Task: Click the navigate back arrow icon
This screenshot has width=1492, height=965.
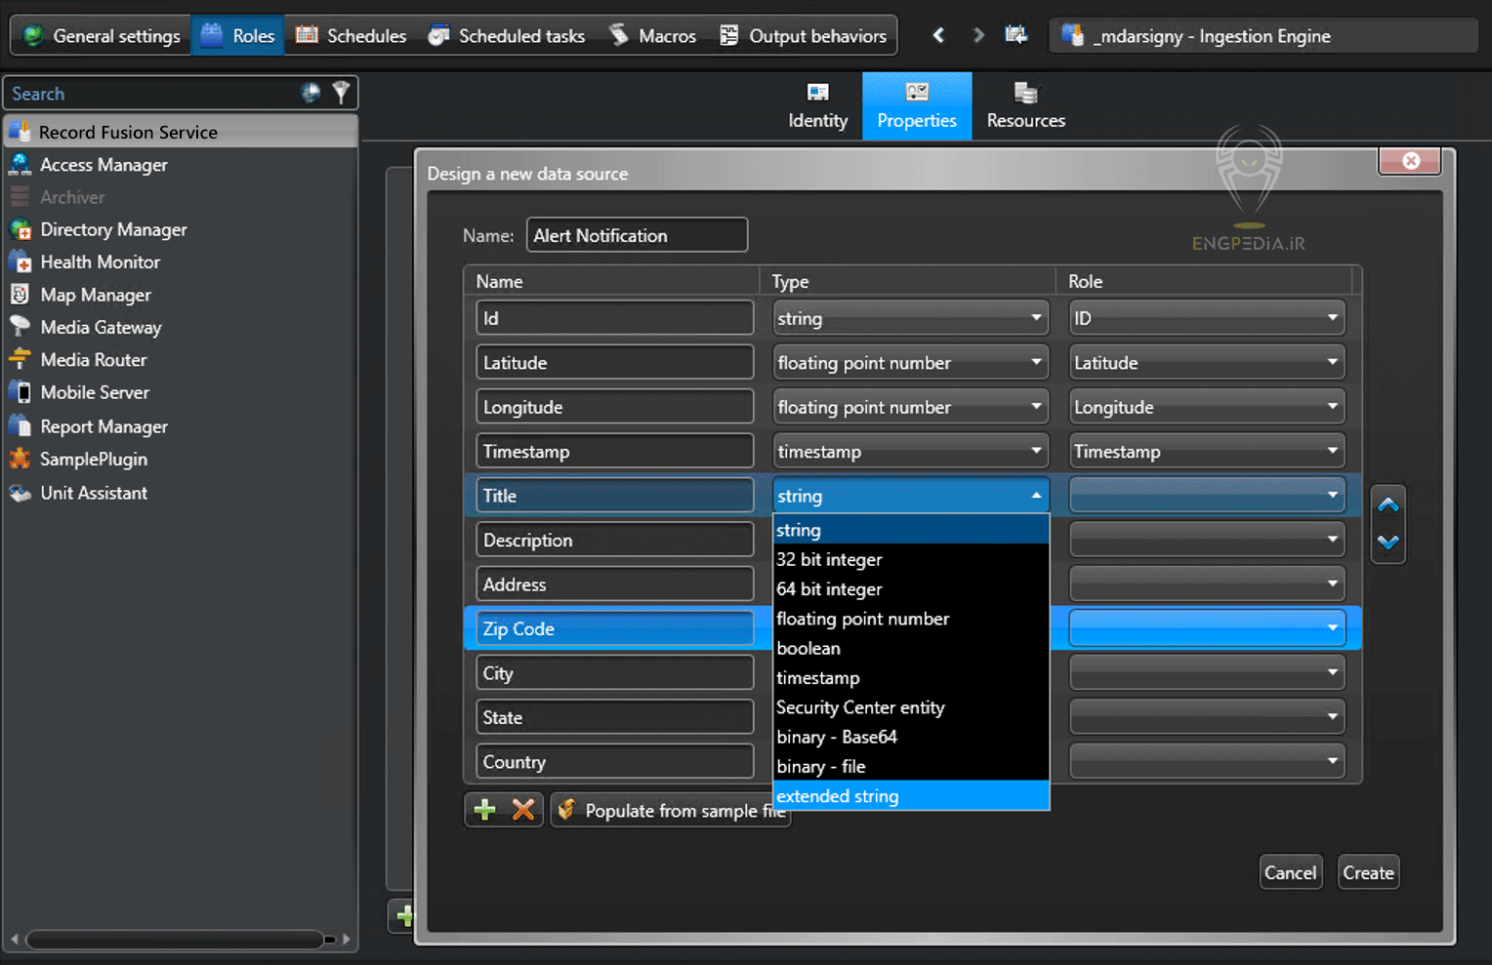Action: [x=938, y=36]
